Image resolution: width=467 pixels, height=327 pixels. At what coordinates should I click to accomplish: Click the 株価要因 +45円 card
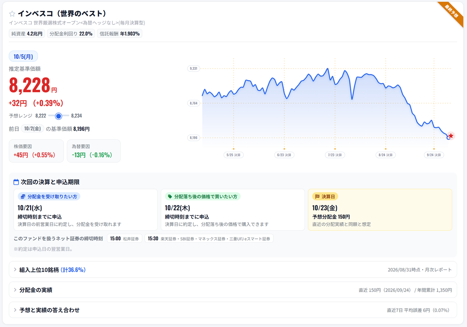tap(36, 151)
